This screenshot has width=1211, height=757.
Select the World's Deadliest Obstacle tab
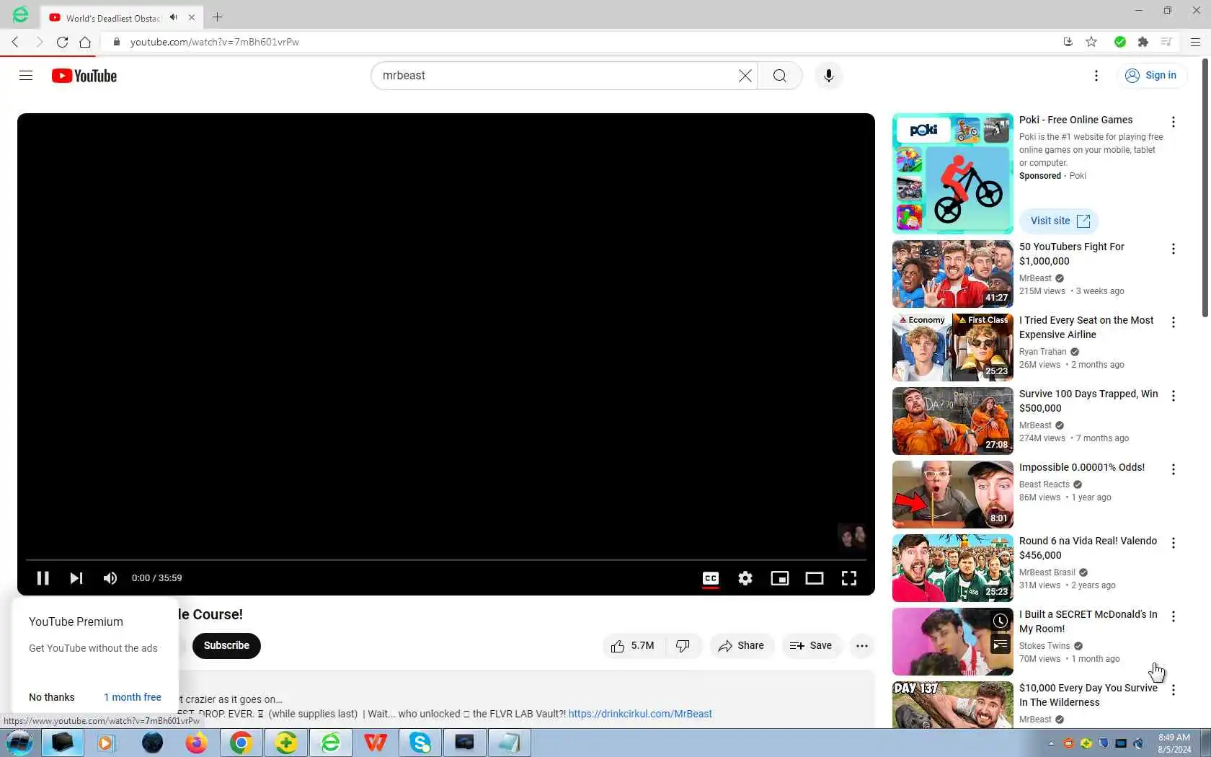click(x=121, y=17)
